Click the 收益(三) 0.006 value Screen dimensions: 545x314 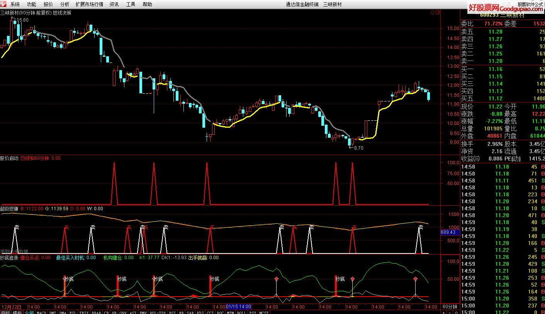pyautogui.click(x=495, y=159)
